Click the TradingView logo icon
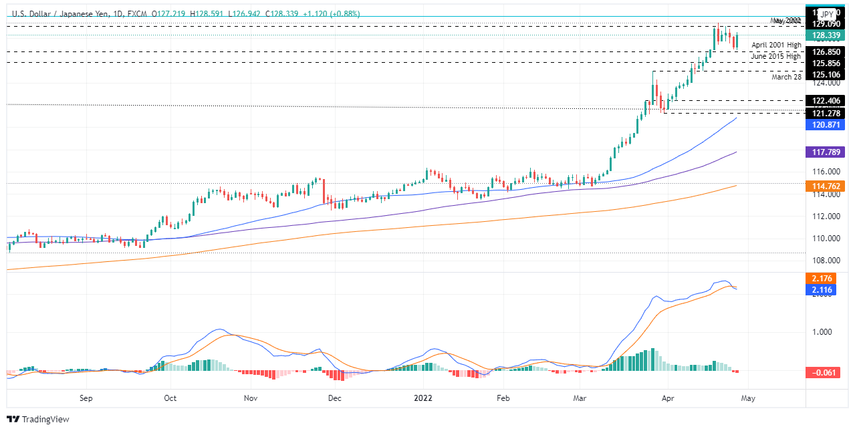855x431 pixels. point(13,419)
